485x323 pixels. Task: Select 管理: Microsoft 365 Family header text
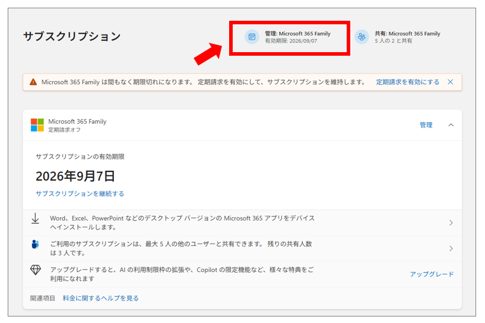[297, 34]
